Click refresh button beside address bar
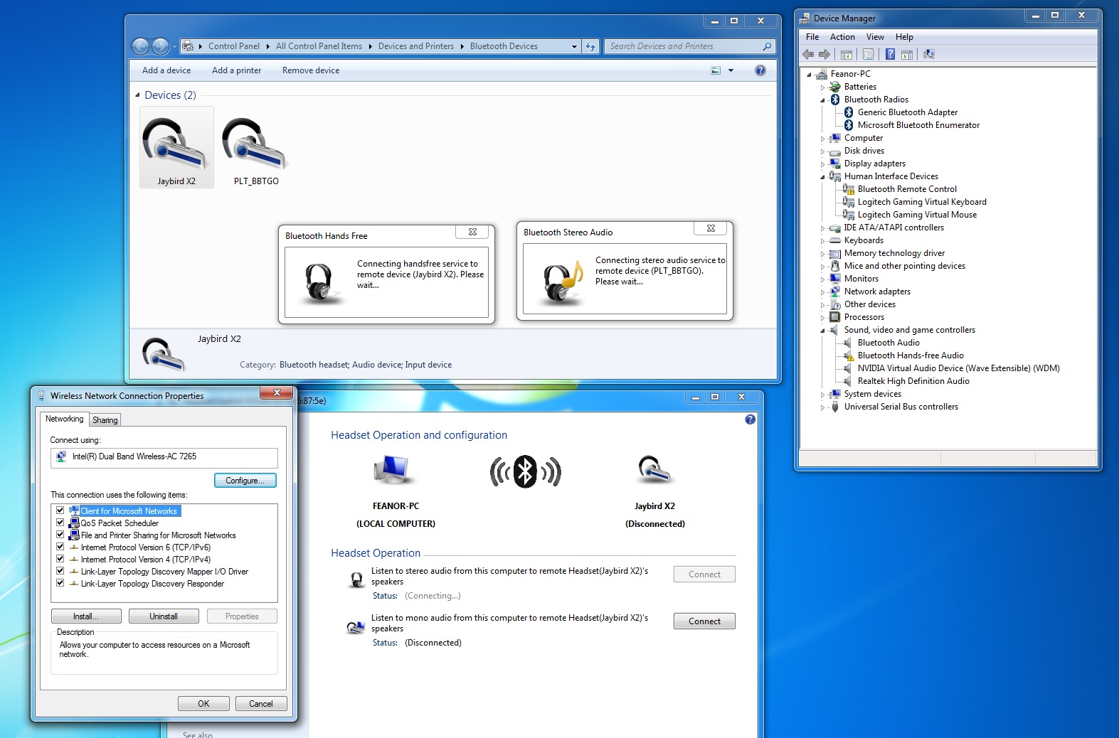This screenshot has height=738, width=1119. (590, 46)
